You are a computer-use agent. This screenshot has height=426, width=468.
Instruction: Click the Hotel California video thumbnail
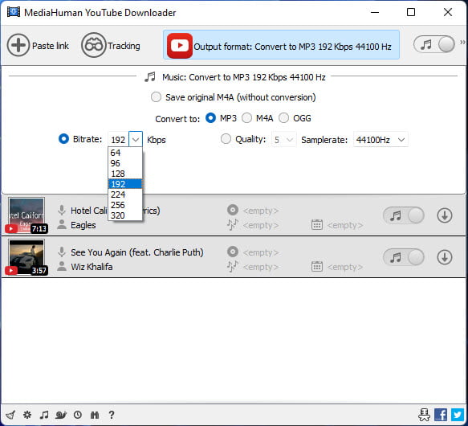pyautogui.click(x=26, y=215)
